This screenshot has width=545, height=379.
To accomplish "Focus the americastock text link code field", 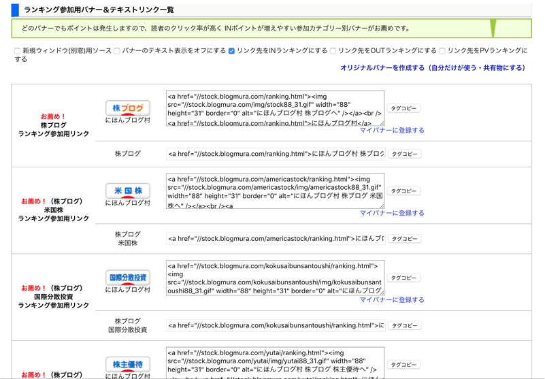I will click(276, 239).
